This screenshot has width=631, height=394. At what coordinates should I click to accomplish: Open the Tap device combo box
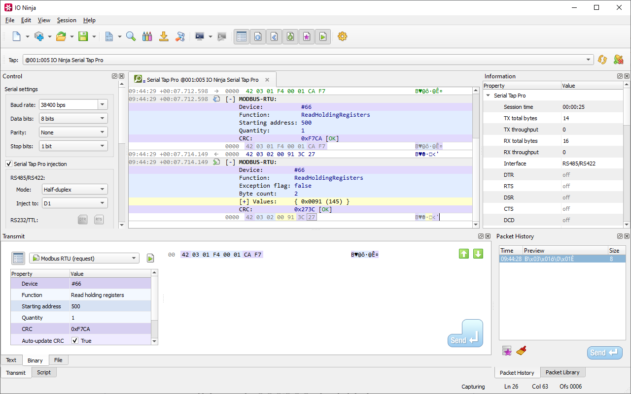(x=308, y=60)
